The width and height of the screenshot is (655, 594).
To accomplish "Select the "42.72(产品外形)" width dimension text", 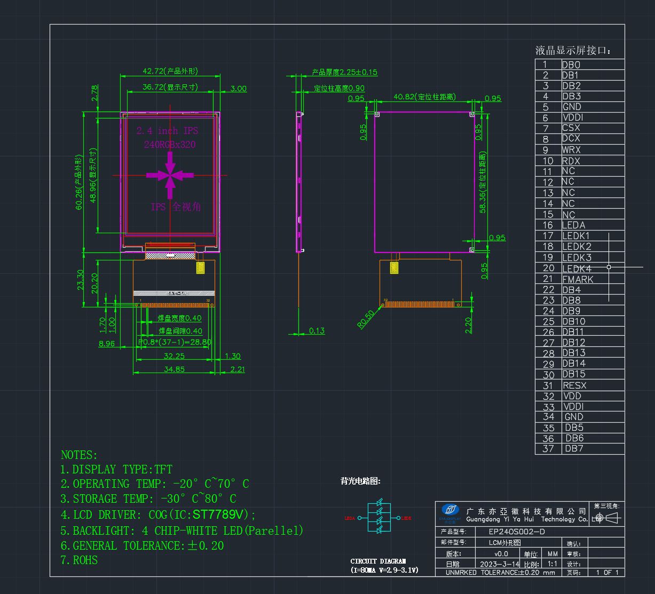I will coord(170,71).
